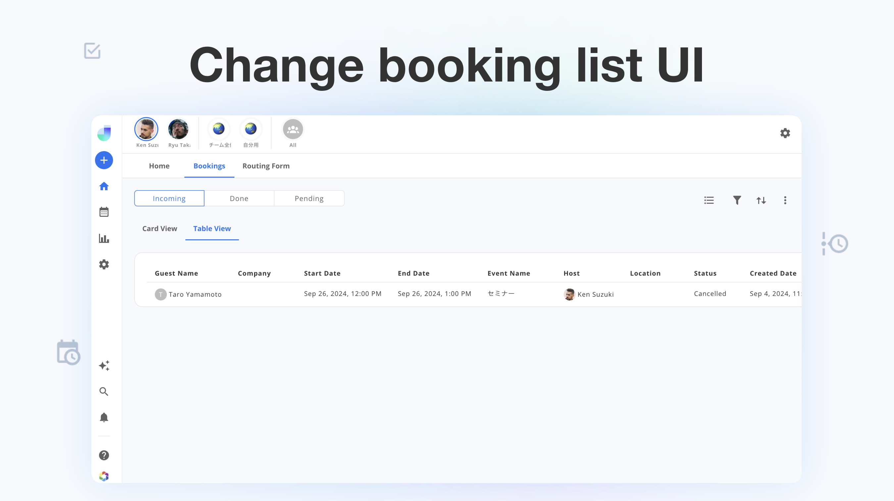Click the list view icon in toolbar

(x=709, y=200)
